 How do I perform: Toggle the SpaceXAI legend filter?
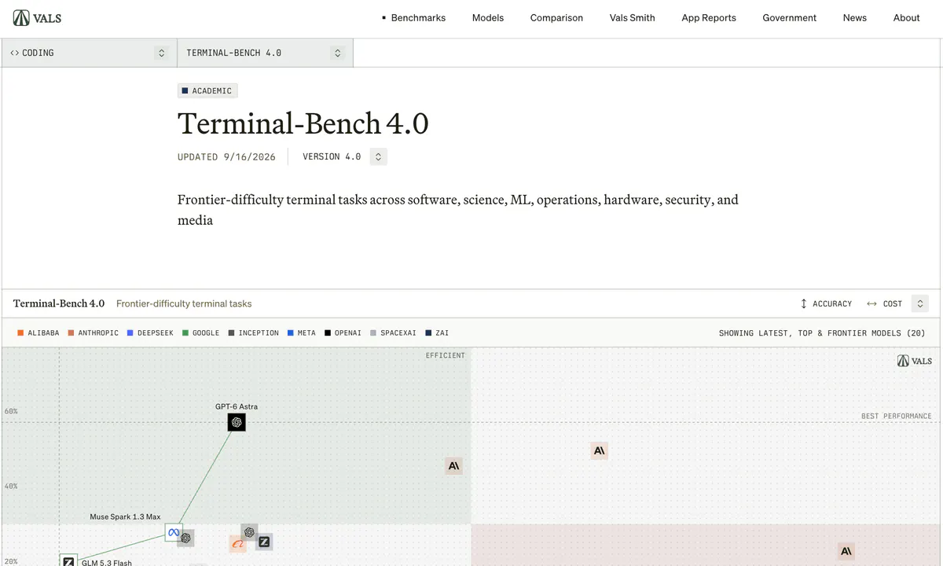[393, 333]
